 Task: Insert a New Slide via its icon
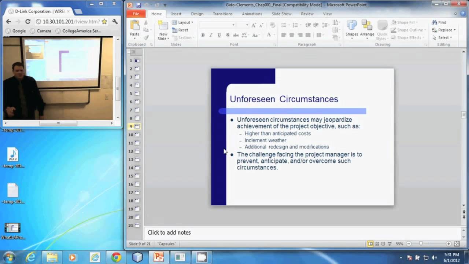[x=163, y=26]
